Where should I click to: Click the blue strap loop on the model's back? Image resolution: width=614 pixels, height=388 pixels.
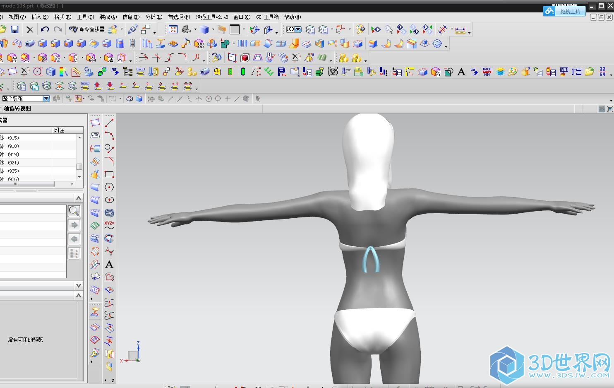[371, 260]
